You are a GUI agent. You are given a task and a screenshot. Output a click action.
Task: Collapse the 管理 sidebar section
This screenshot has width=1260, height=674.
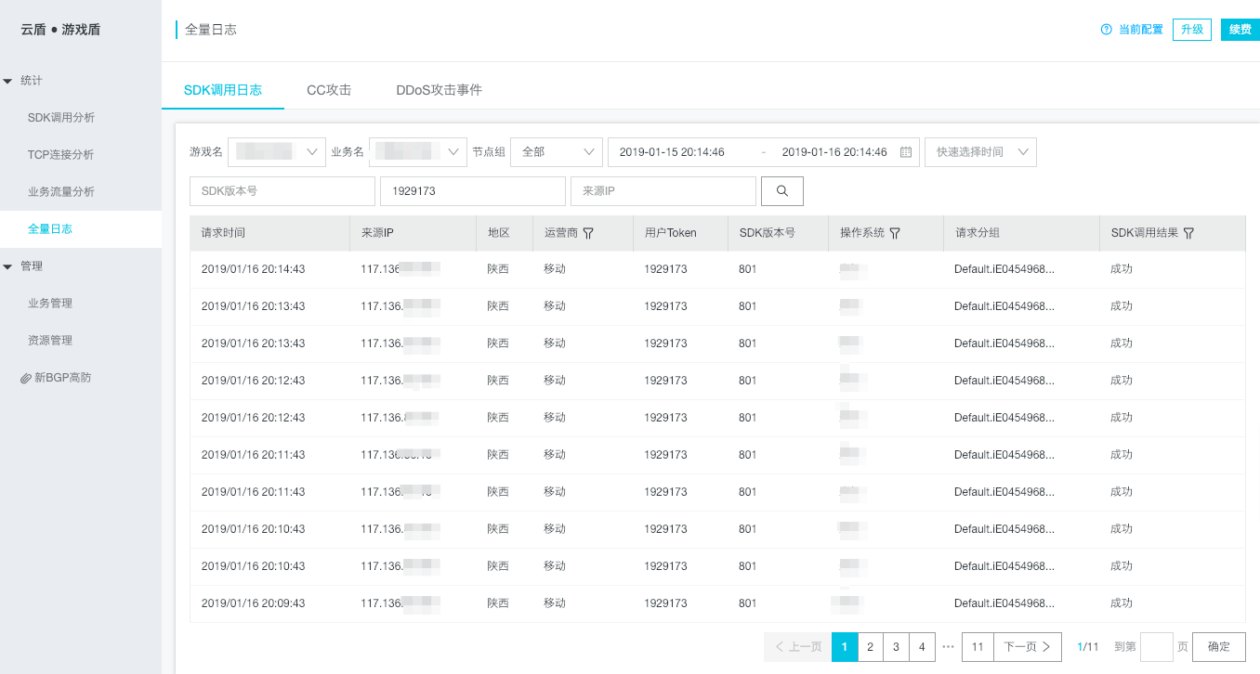tap(8, 266)
